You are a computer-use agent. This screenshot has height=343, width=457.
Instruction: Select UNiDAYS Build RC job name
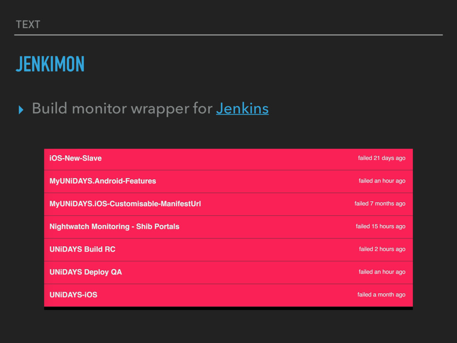(x=83, y=249)
